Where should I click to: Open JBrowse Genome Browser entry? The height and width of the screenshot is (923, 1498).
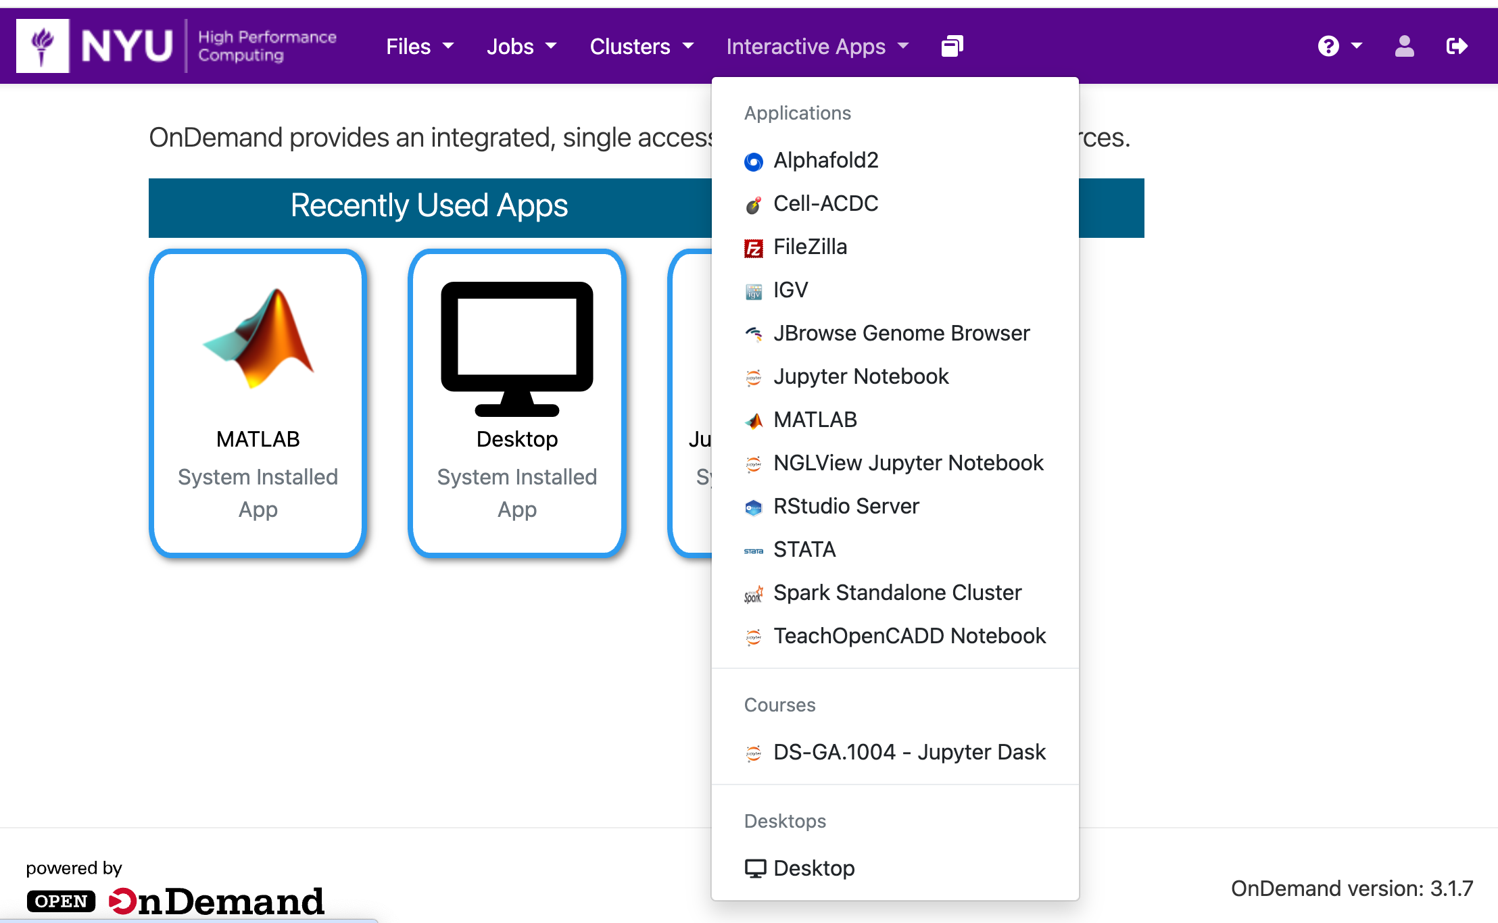(x=895, y=333)
